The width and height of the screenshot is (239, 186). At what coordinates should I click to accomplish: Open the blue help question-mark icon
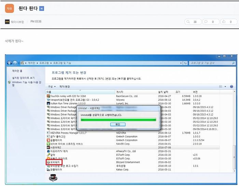point(231,87)
